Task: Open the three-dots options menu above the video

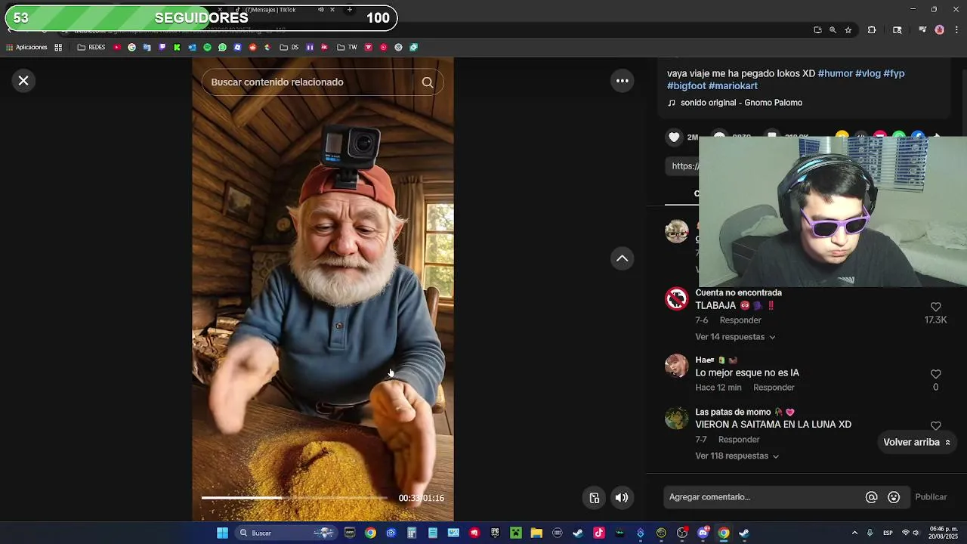Action: 623,81
